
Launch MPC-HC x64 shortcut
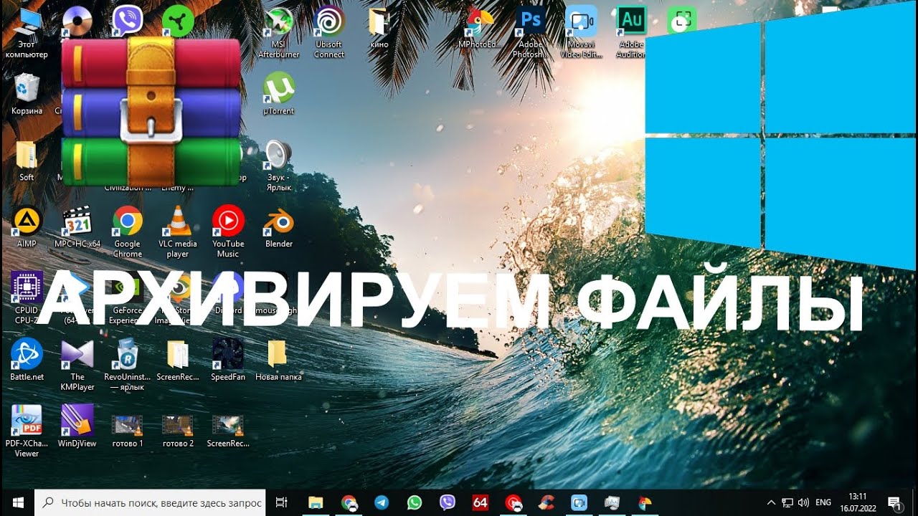77,227
